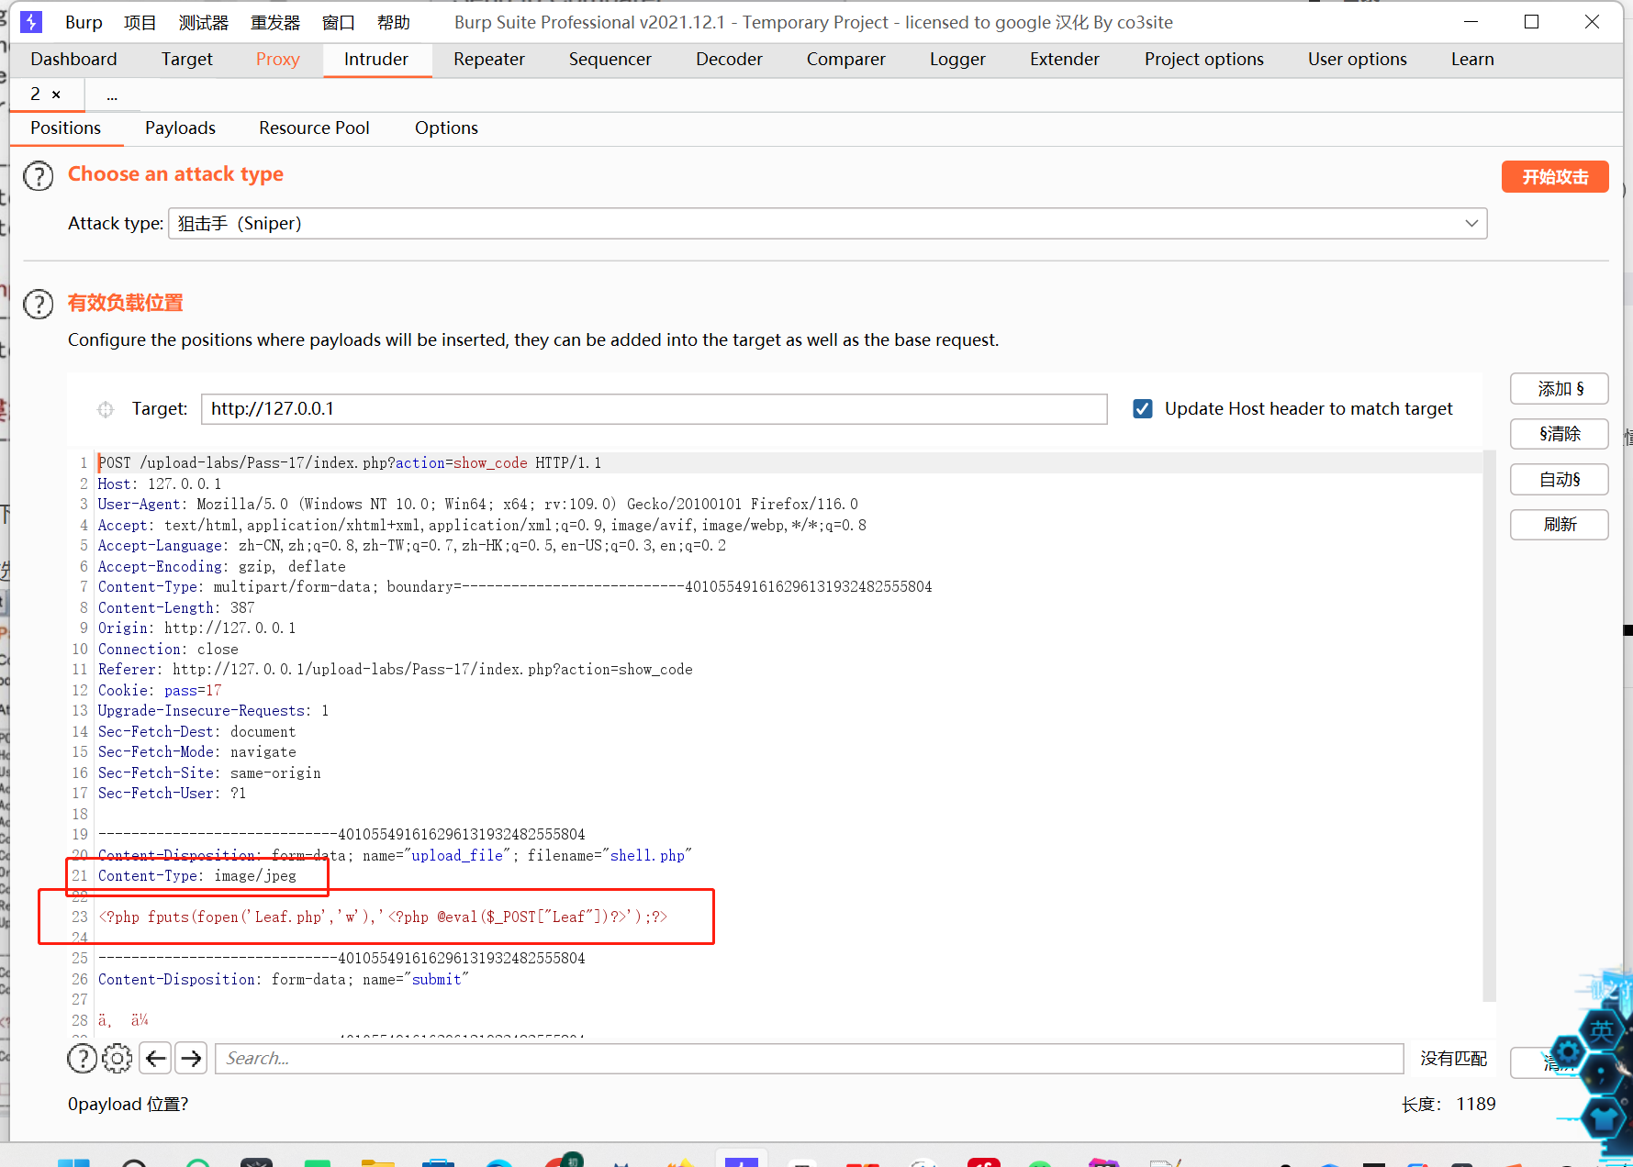Click the Cookie: pass=17 header line
Image resolution: width=1633 pixels, height=1167 pixels.
click(x=160, y=691)
